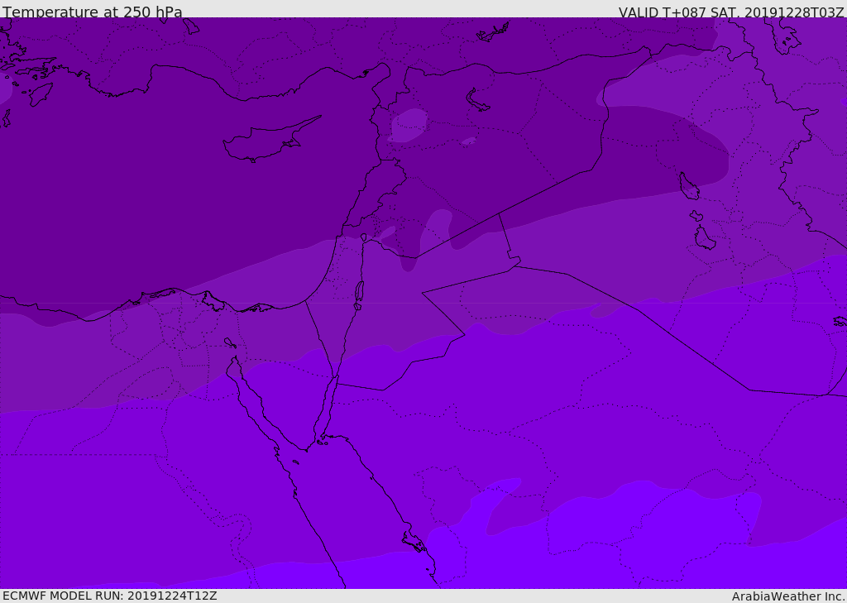Image resolution: width=847 pixels, height=603 pixels.
Task: Click the 'VALID T+087 SAT. 20191228T03Z' label
Action: coord(731,12)
